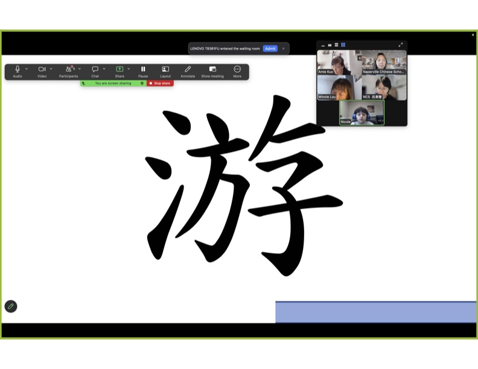Click the round annotation pencil button
Screen dimensions: 478x369
pyautogui.click(x=11, y=306)
